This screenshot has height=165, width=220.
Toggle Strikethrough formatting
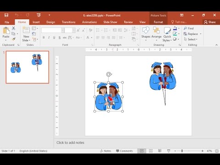(65, 38)
